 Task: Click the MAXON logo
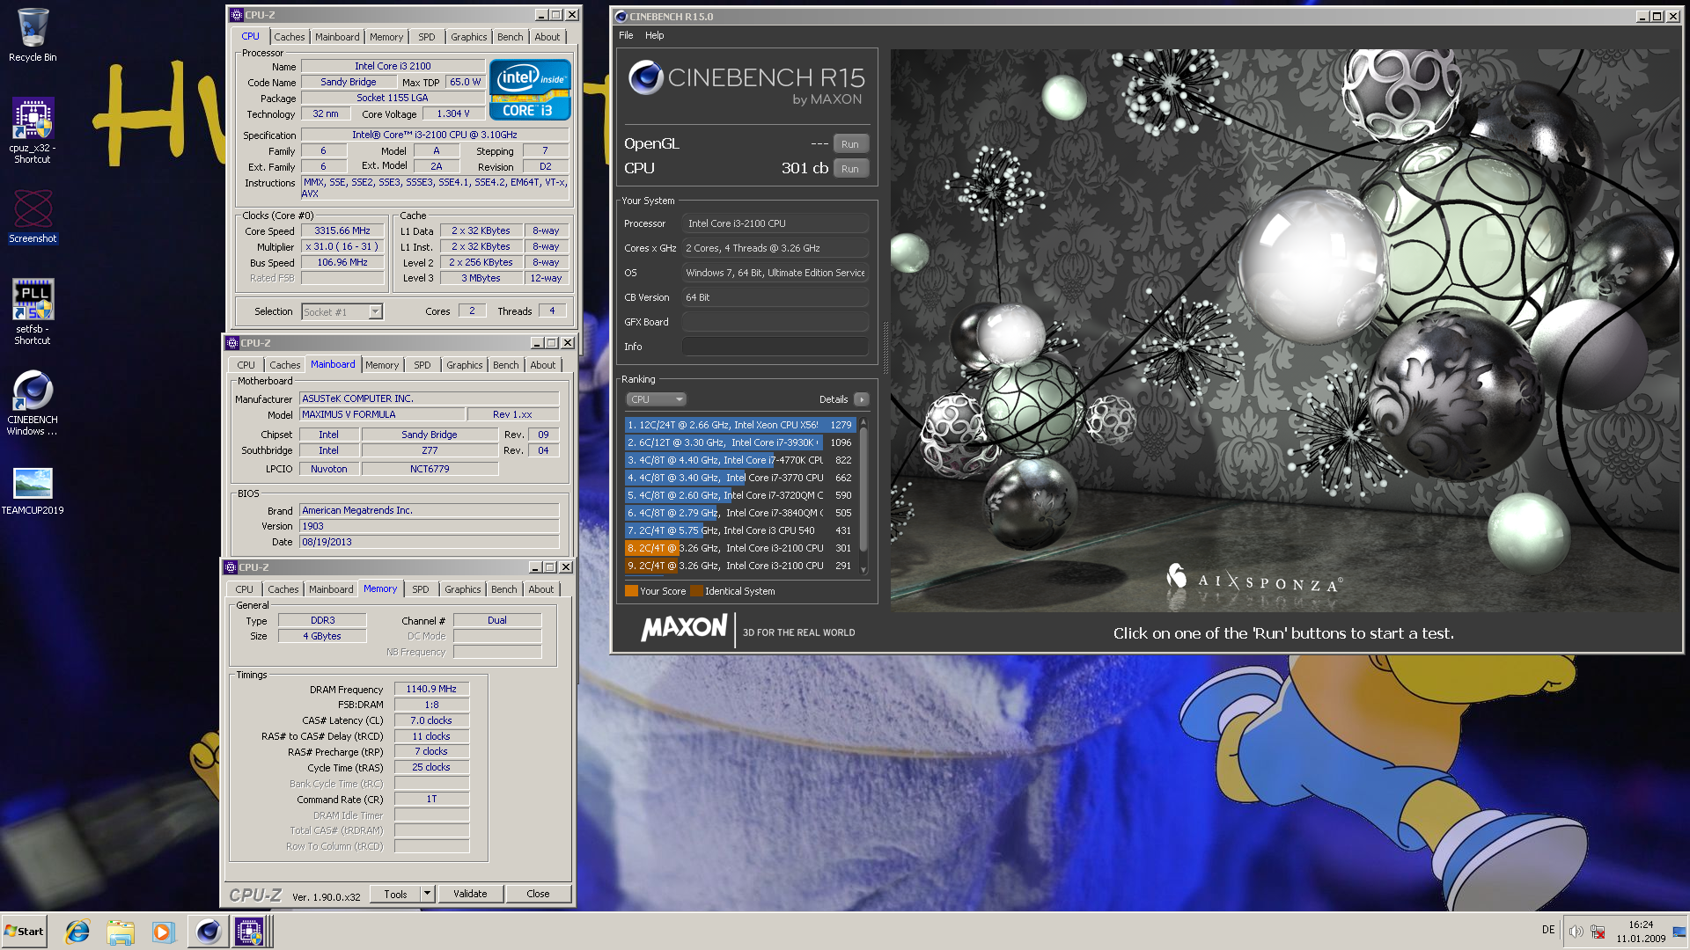[x=684, y=628]
